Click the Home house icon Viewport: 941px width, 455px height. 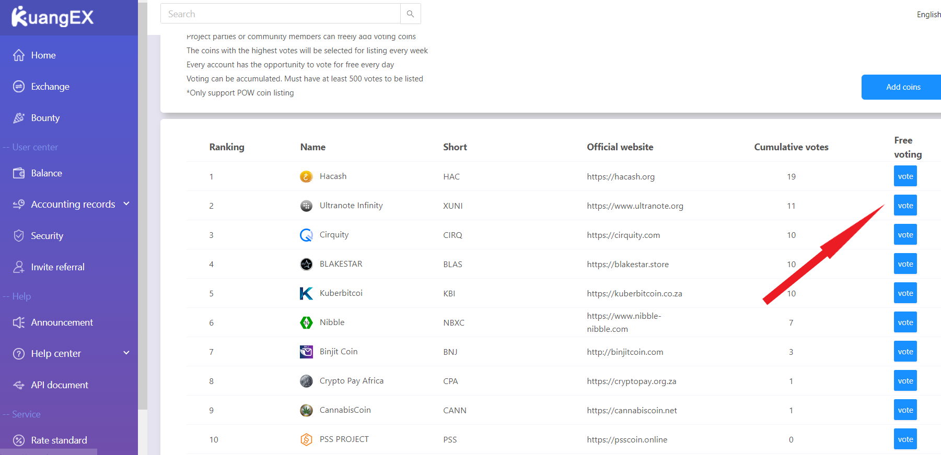(x=19, y=55)
